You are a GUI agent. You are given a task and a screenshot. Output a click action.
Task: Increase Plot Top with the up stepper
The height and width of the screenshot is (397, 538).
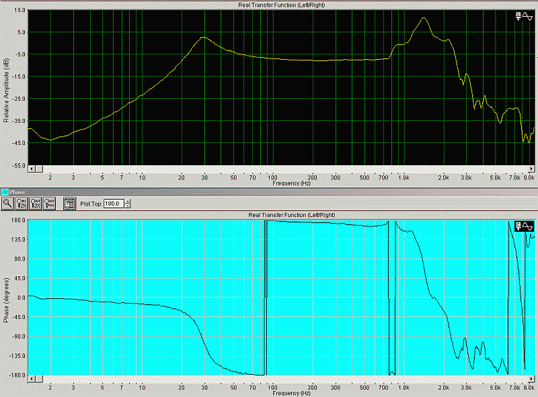pos(128,202)
